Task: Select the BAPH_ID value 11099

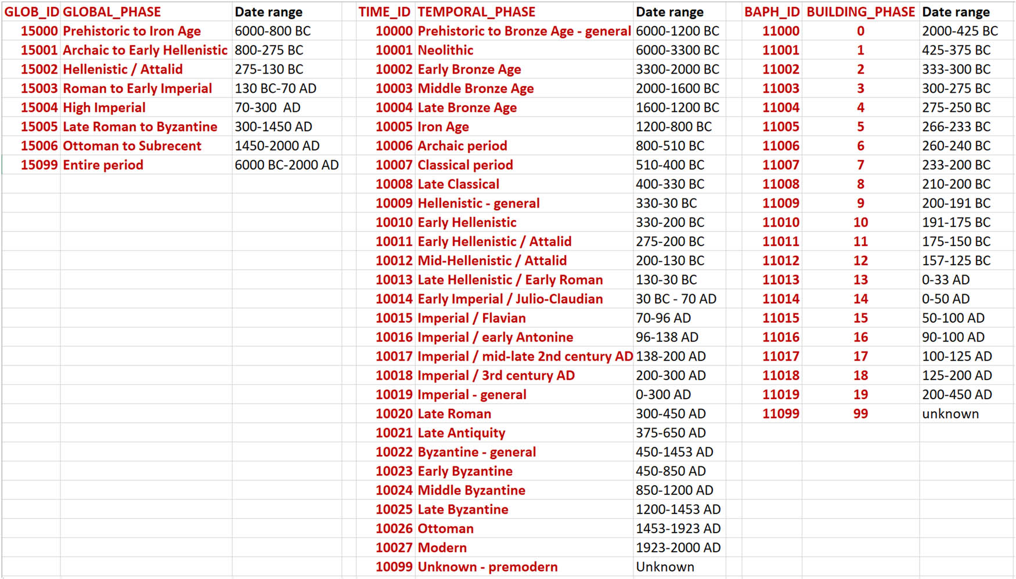Action: pos(780,414)
